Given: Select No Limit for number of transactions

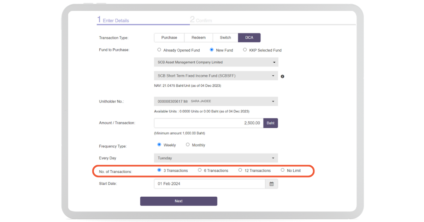Looking at the screenshot, I should (283, 170).
